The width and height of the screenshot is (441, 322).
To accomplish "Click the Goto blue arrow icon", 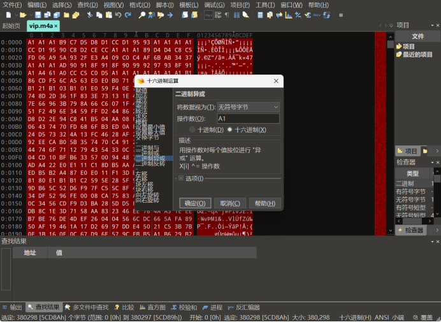I will click(170, 15).
